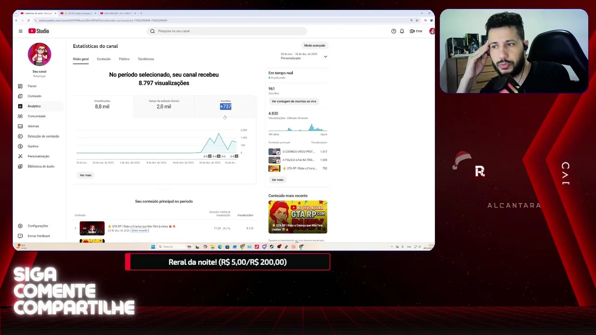Click the '961' subscriber count
Image resolution: width=596 pixels, height=335 pixels.
coord(271,88)
